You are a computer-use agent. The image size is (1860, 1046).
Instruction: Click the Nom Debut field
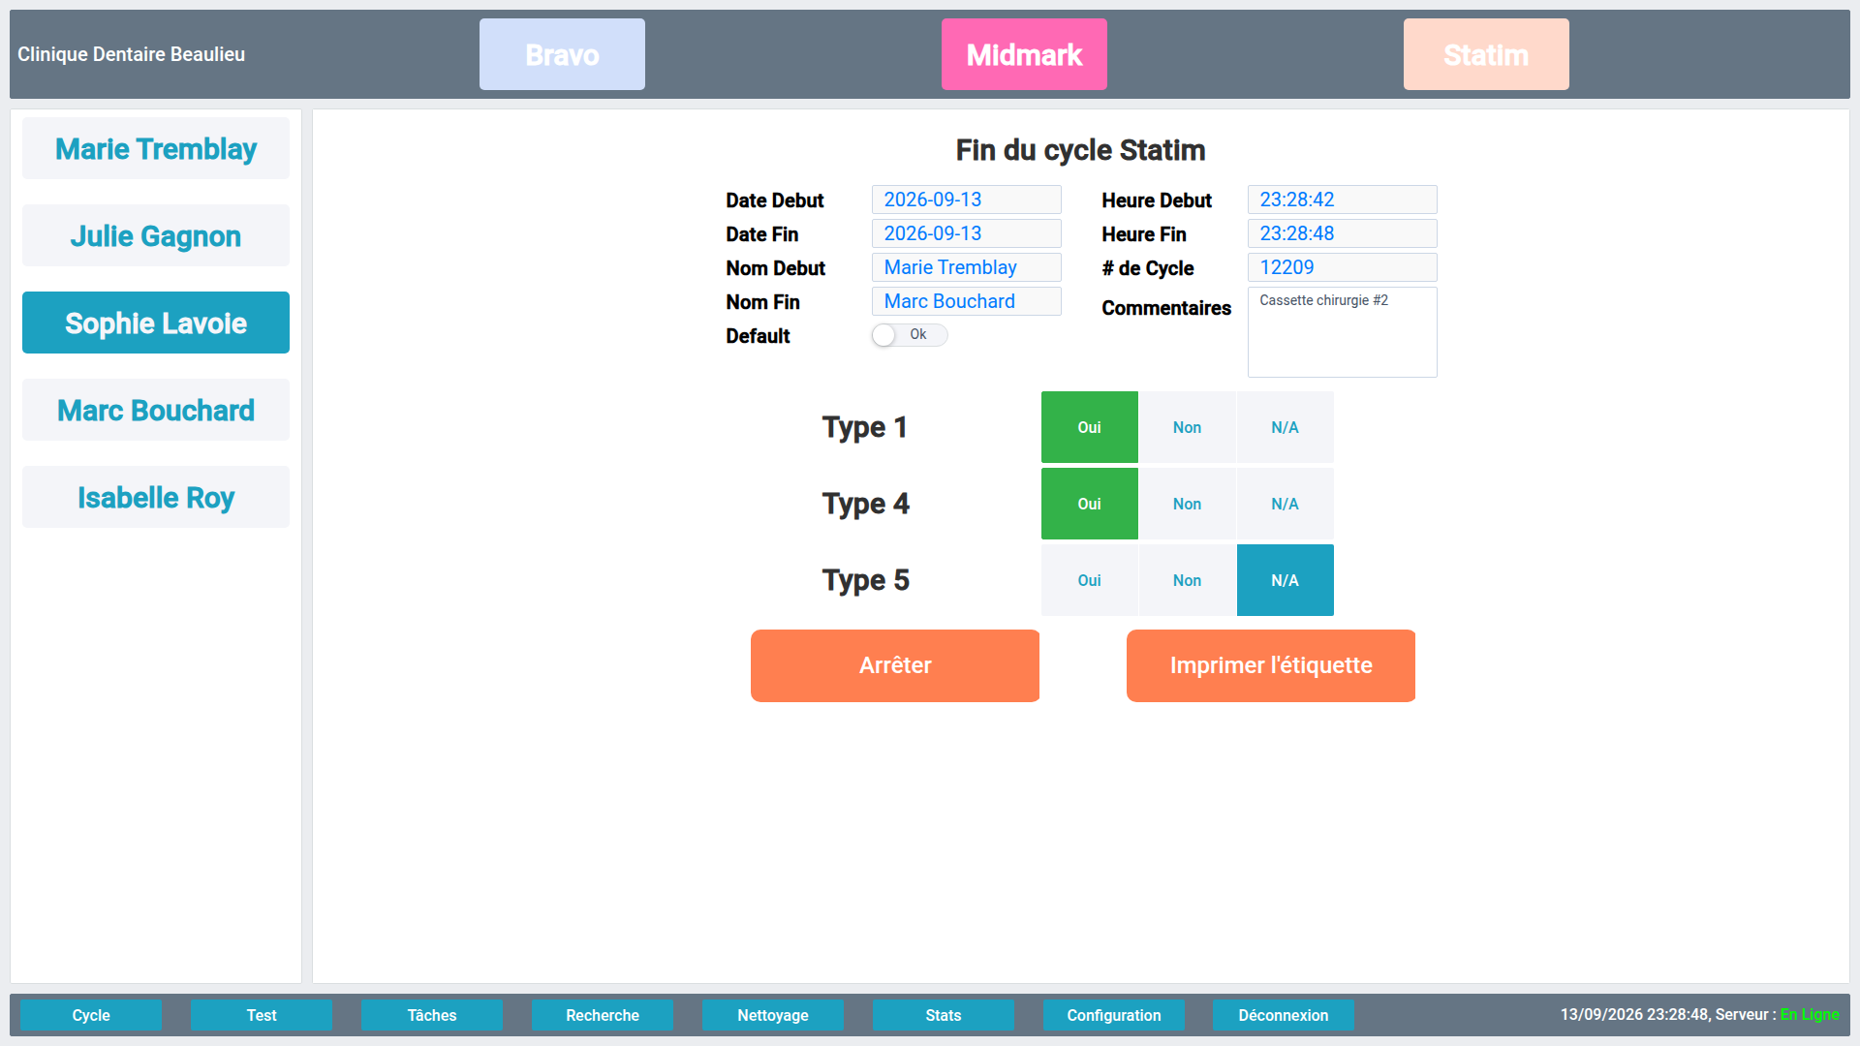click(x=967, y=267)
